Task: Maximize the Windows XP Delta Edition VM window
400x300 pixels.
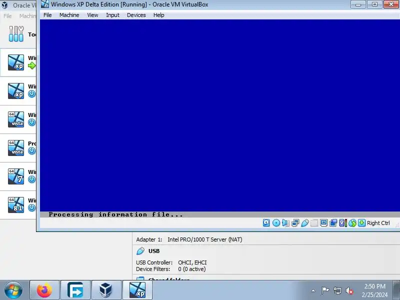Action: pos(374,4)
